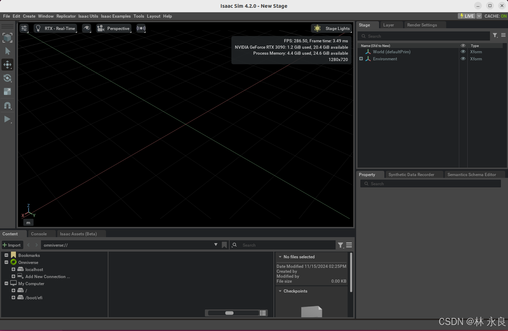
Task: Expand the localhost server node
Action: (x=13, y=269)
